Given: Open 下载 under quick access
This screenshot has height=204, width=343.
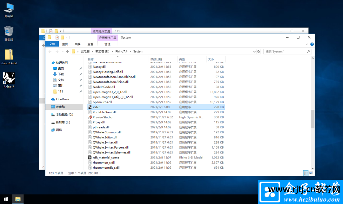Looking at the screenshot, I should (58, 74).
